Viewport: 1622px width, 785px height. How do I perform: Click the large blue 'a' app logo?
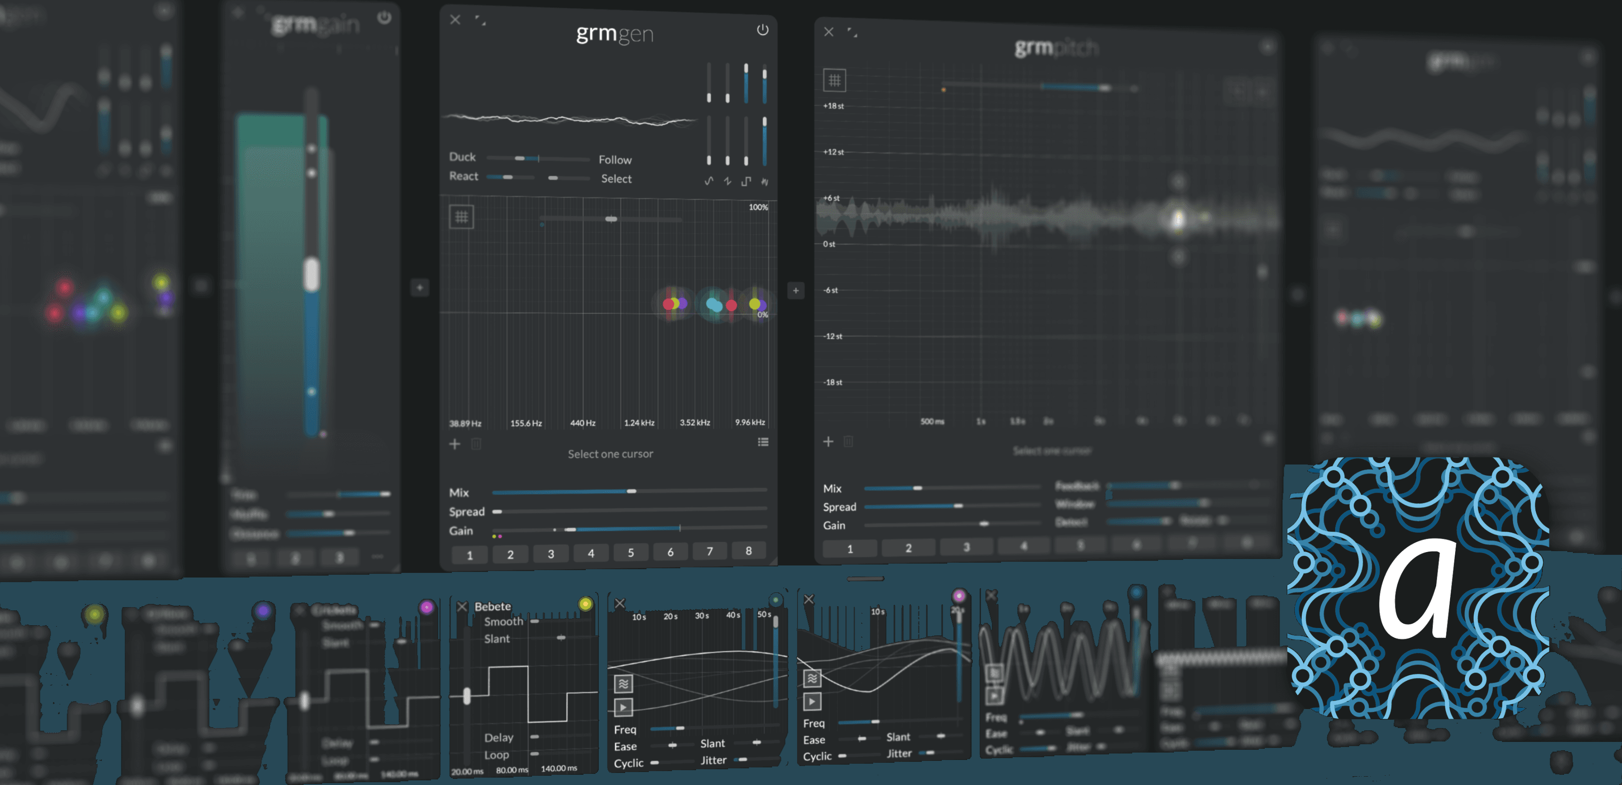[1419, 588]
